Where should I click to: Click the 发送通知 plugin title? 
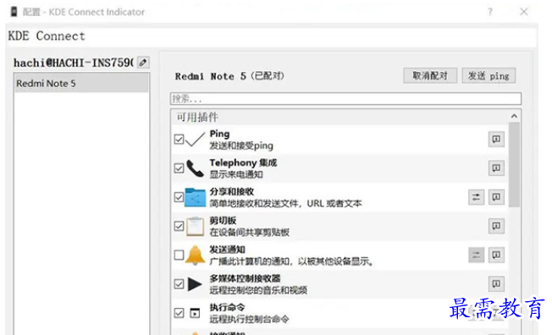tap(227, 250)
